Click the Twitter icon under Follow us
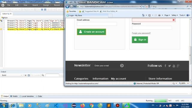The height and width of the screenshot is (108, 192). tap(169, 66)
